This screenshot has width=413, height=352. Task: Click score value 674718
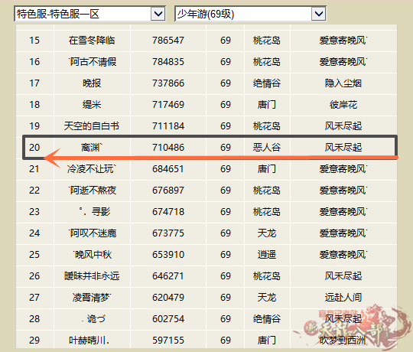tap(168, 211)
